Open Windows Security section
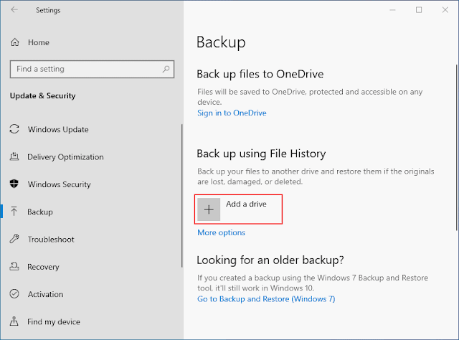This screenshot has height=340, width=459. 59,184
